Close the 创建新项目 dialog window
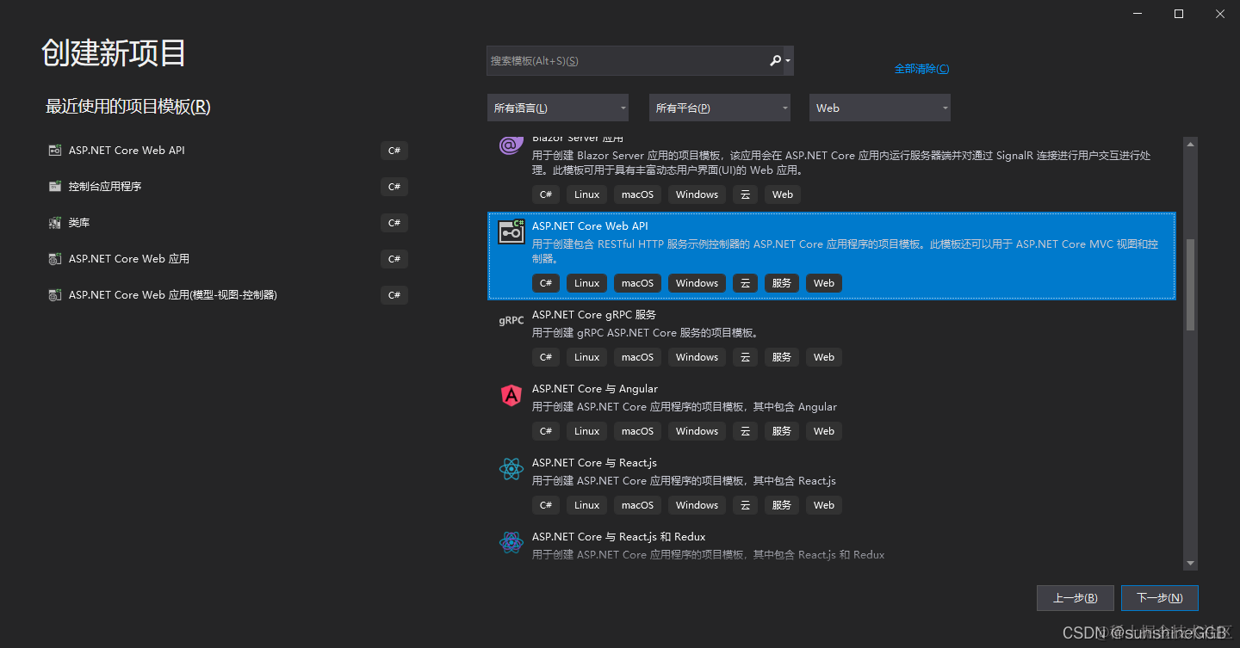 coord(1219,14)
